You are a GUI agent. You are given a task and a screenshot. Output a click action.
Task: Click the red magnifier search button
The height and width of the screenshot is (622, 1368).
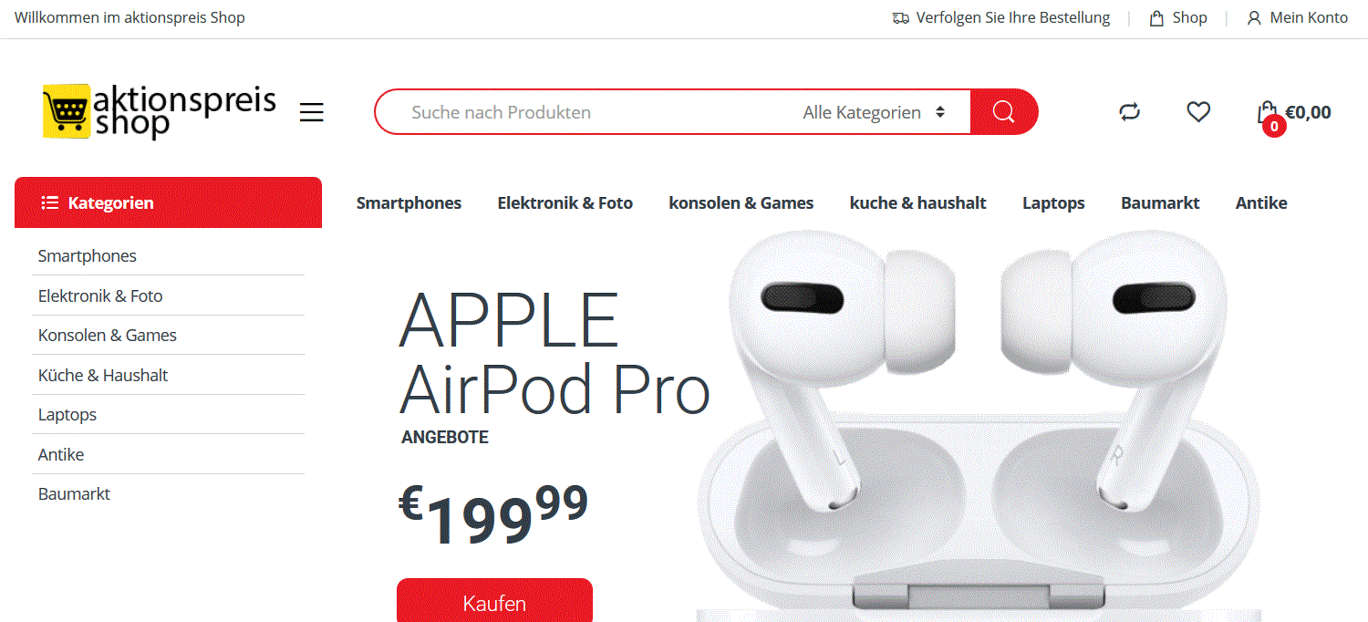[x=1004, y=112]
